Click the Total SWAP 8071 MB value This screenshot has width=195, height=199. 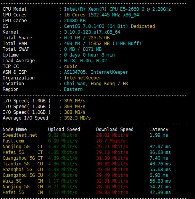[x=92, y=49]
